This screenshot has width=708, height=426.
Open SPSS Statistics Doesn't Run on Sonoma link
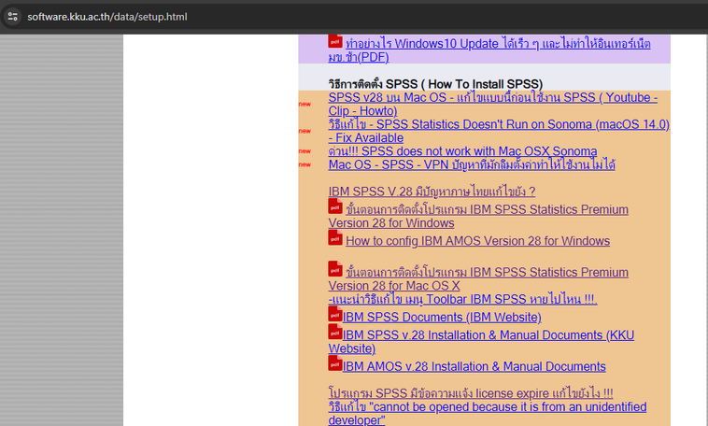[x=499, y=131]
